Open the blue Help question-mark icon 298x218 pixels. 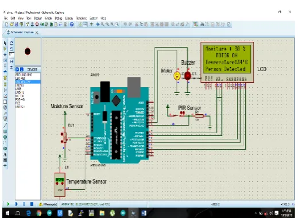[72, 24]
